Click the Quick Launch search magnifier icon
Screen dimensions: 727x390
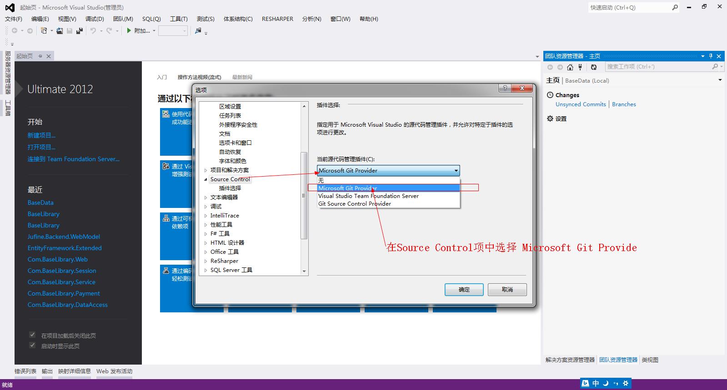(x=675, y=7)
